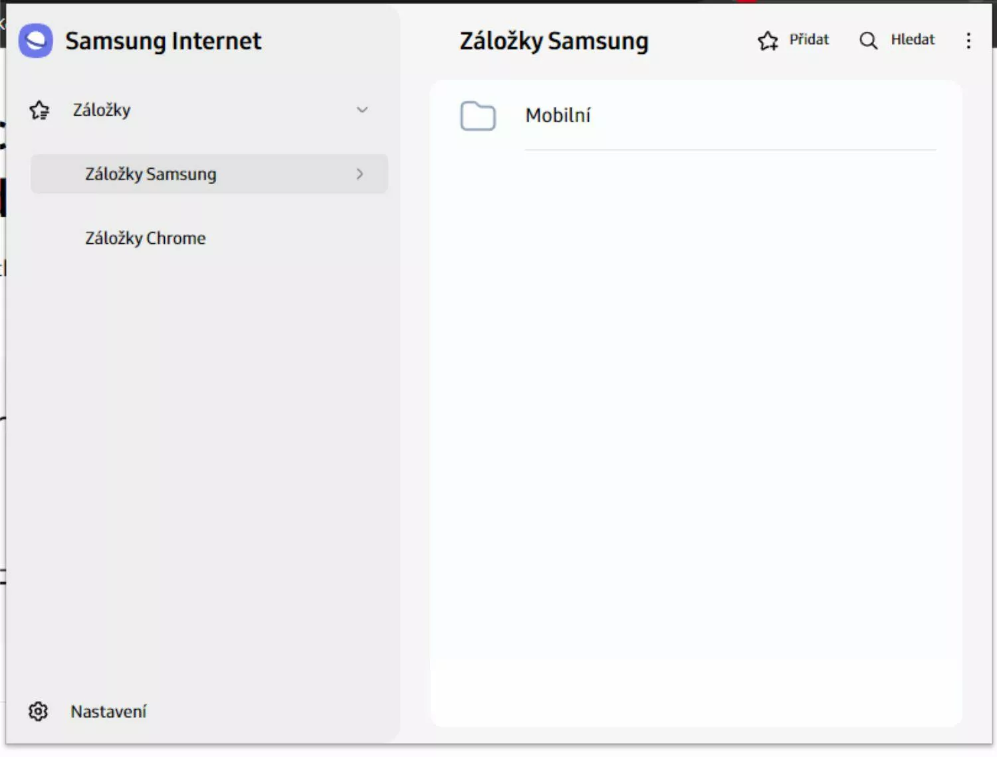Open the three-dot more options menu

click(968, 41)
